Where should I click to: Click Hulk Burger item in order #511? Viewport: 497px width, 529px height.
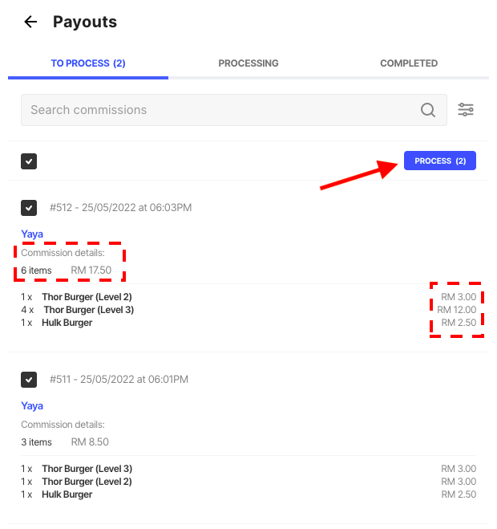click(x=67, y=494)
